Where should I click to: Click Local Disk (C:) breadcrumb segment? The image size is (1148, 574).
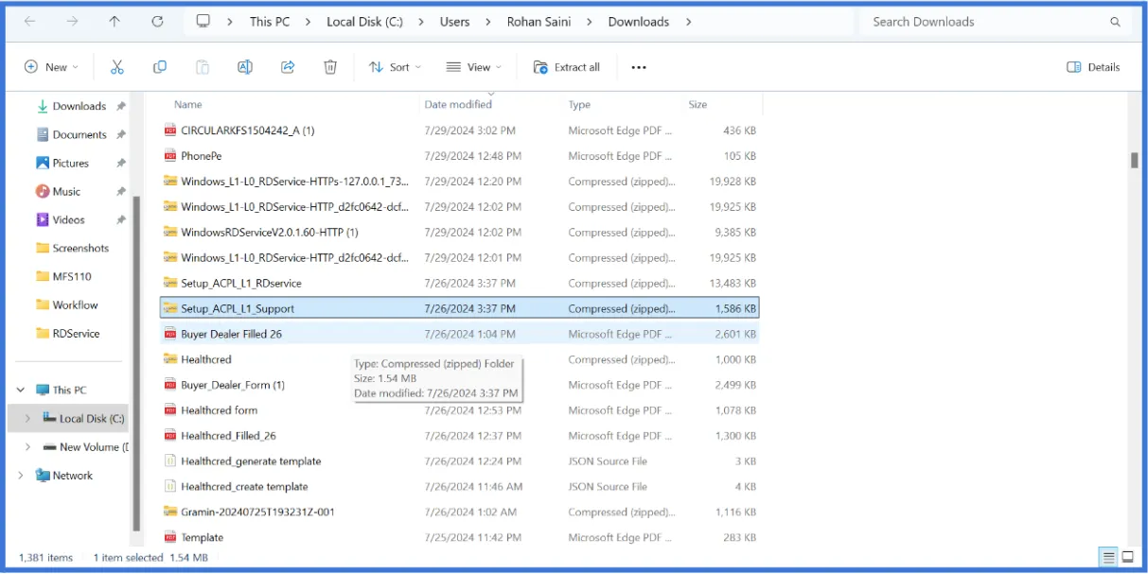point(365,22)
